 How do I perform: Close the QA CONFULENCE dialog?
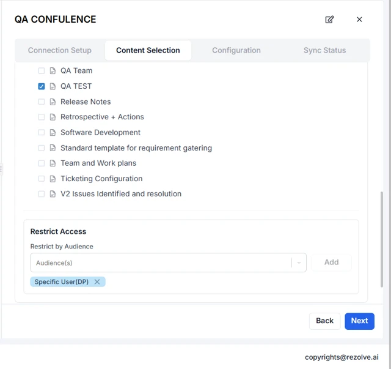[x=359, y=20]
